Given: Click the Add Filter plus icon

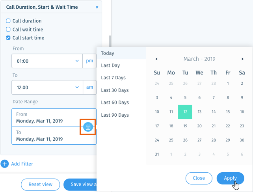Looking at the screenshot, I should 4,164.
